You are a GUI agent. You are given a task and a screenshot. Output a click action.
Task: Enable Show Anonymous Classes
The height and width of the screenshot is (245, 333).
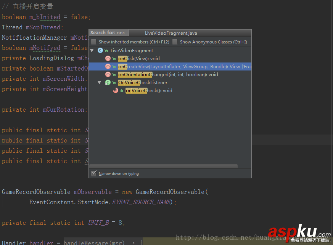click(x=175, y=42)
